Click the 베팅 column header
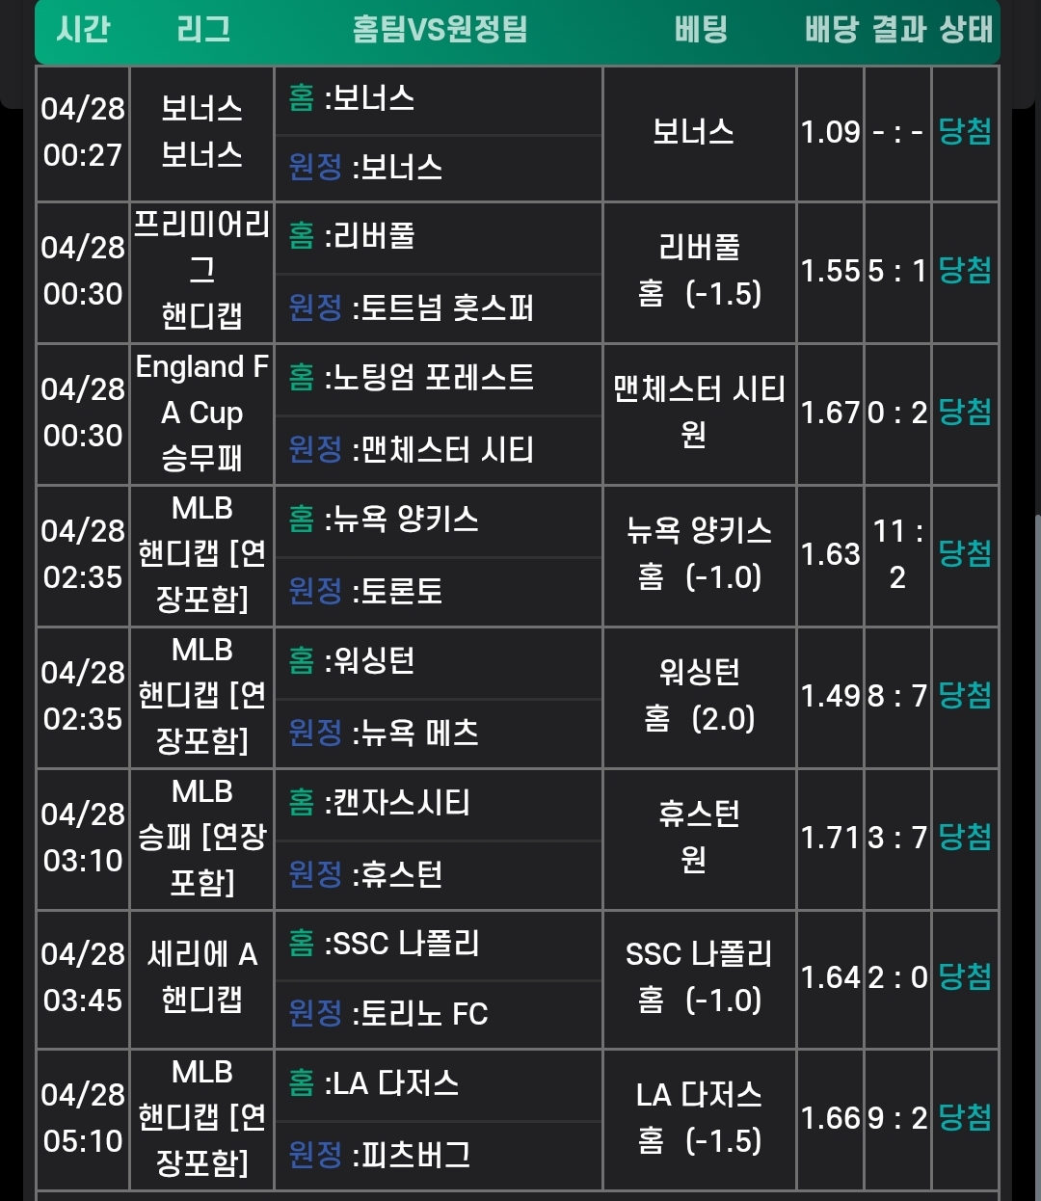This screenshot has height=1201, width=1041. point(701,30)
